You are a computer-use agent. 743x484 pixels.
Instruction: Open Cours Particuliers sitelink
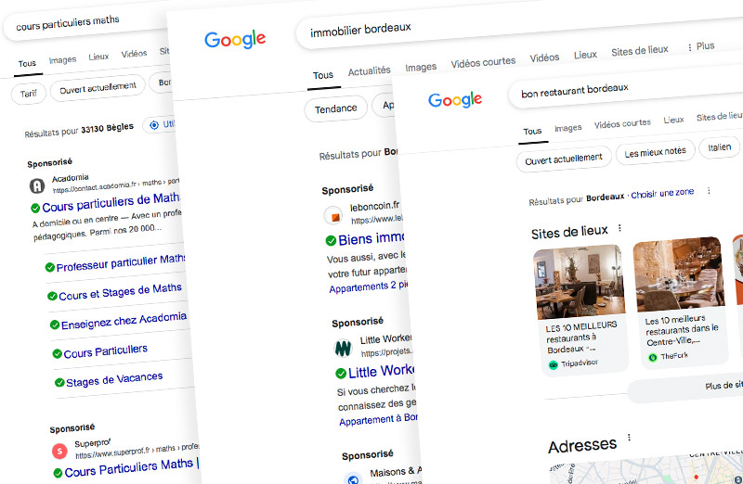point(105,351)
